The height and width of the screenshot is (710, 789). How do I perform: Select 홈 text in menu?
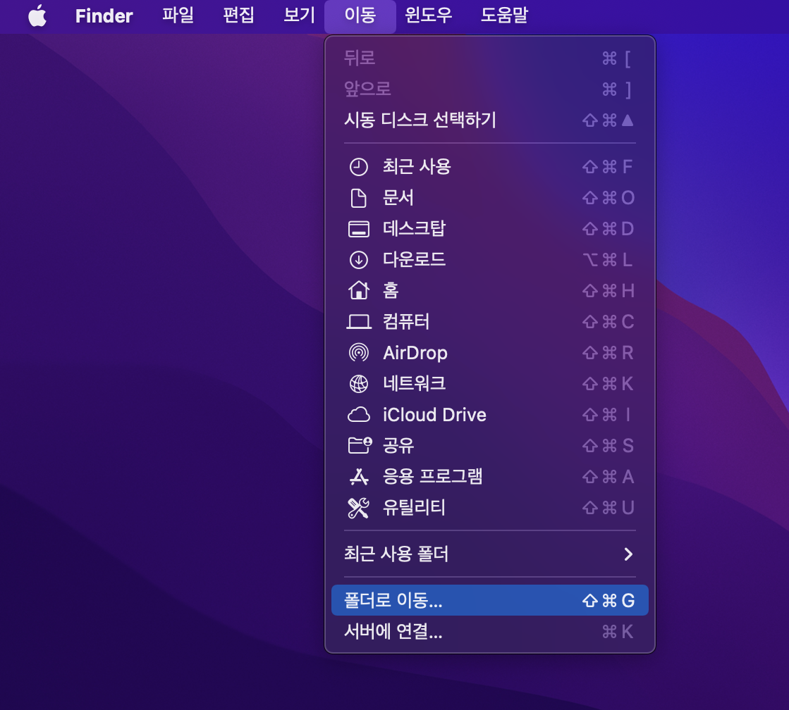391,291
